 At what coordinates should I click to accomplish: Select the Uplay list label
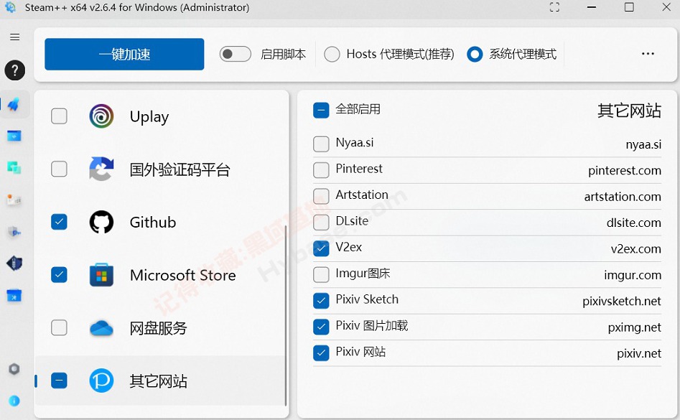coord(149,117)
